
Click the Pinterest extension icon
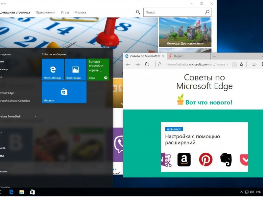pos(206,160)
